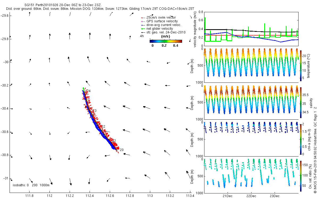Click the -30.8 latitude tick label
Screen dimensions: 319x199
5,155
